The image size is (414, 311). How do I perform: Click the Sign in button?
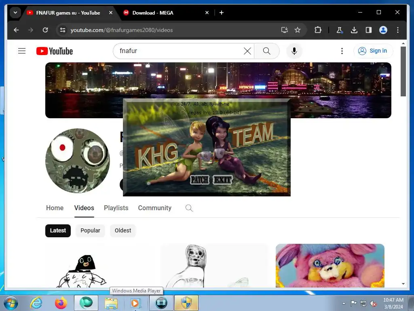[373, 51]
